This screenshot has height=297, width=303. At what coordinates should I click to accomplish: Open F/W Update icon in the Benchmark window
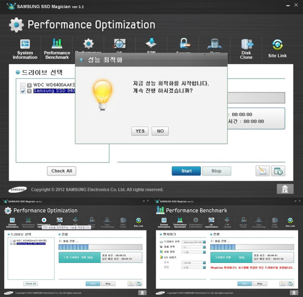pyautogui.click(x=227, y=222)
